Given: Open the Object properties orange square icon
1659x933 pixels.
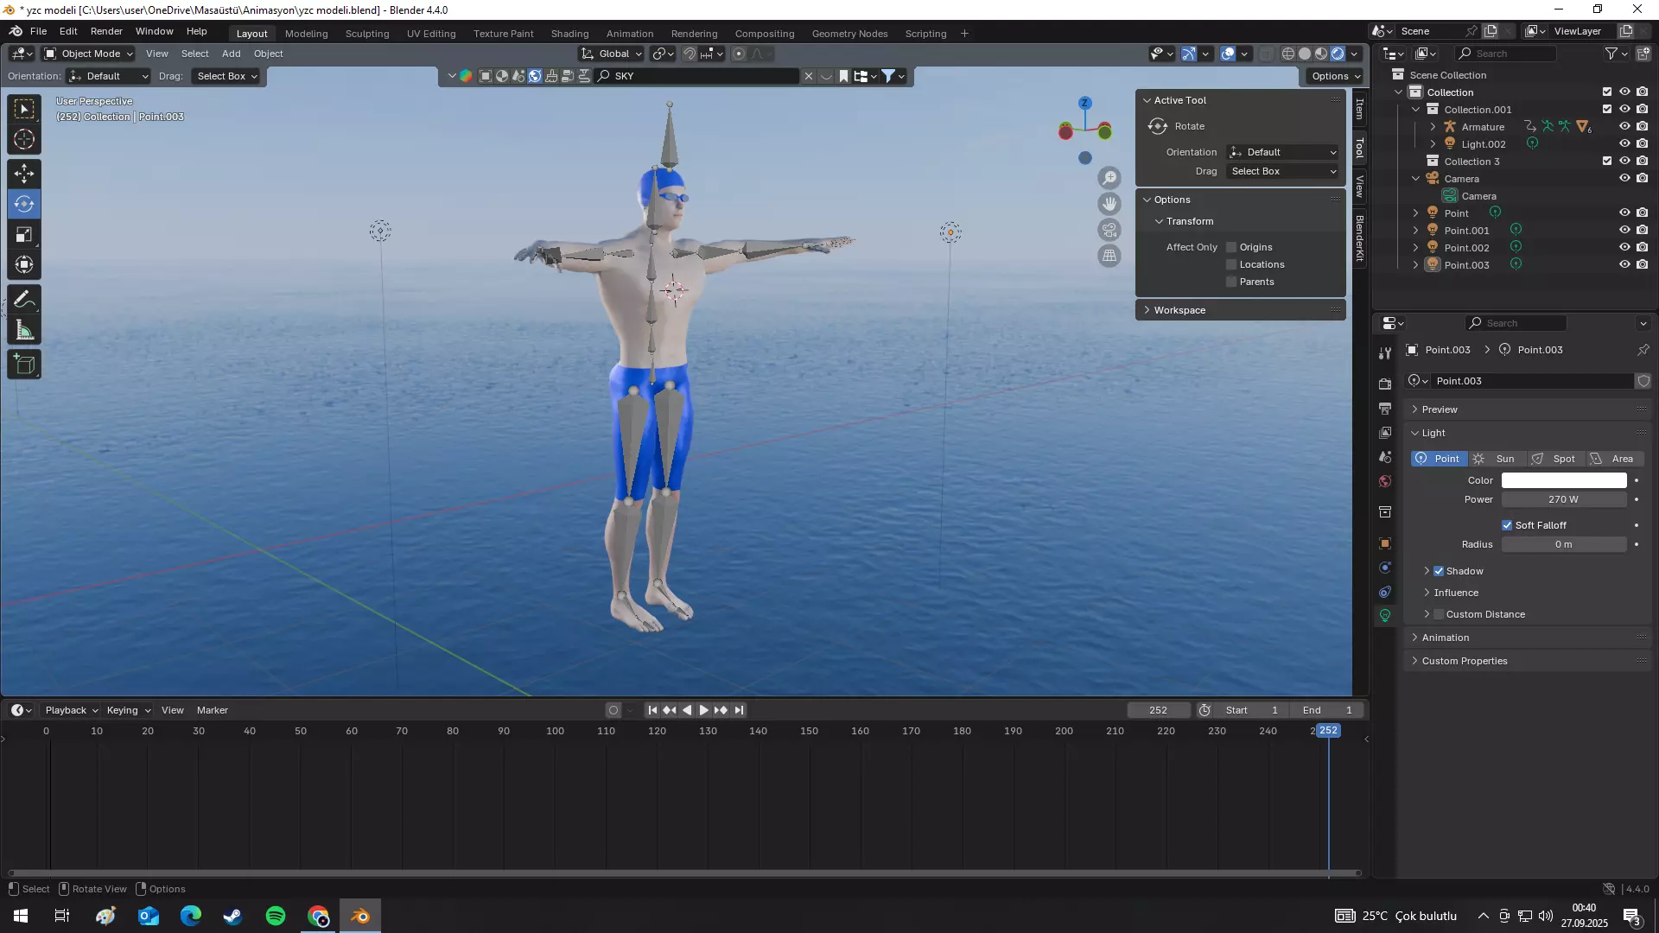Looking at the screenshot, I should [x=1385, y=543].
